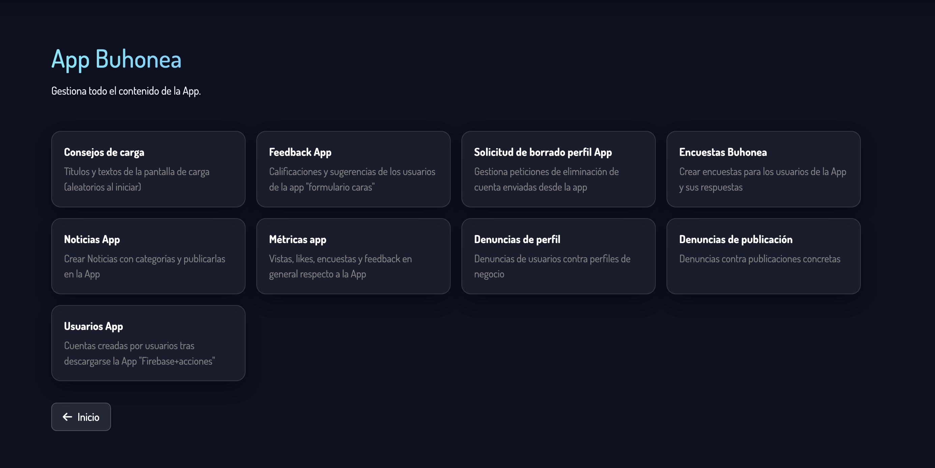Click the Inicio back button
Screen dimensions: 935x468
(x=81, y=417)
